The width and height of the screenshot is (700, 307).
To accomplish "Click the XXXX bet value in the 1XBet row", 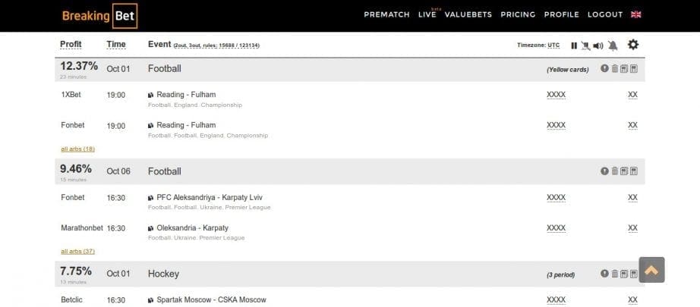I will coord(556,95).
